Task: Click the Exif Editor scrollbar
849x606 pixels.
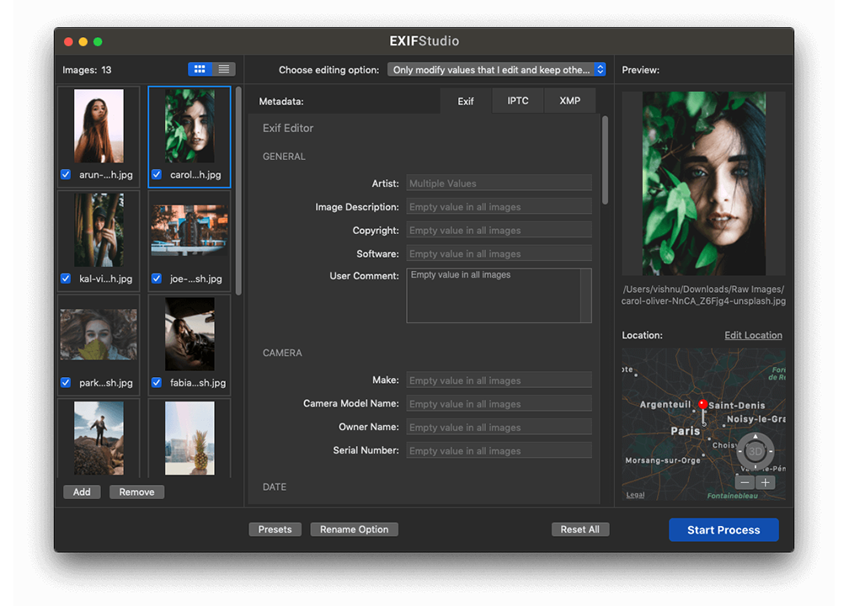Action: tap(605, 160)
